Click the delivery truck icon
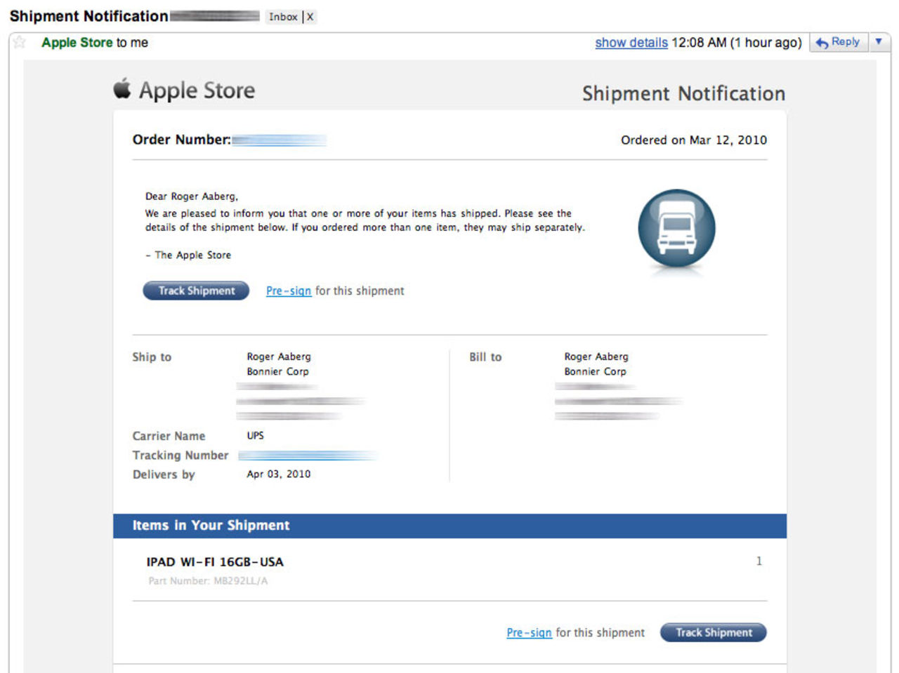Image resolution: width=899 pixels, height=673 pixels. click(676, 229)
